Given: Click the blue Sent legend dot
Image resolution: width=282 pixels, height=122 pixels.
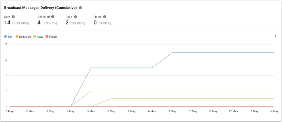Looking at the screenshot, I should [5, 37].
